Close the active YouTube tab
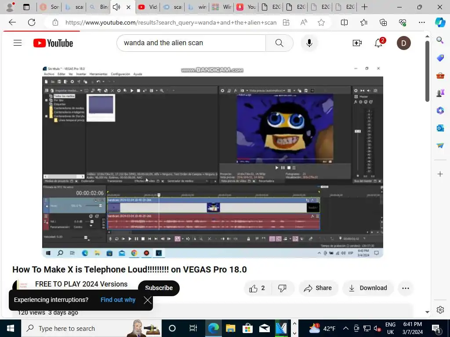Image resolution: width=450 pixels, height=337 pixels. point(129,7)
